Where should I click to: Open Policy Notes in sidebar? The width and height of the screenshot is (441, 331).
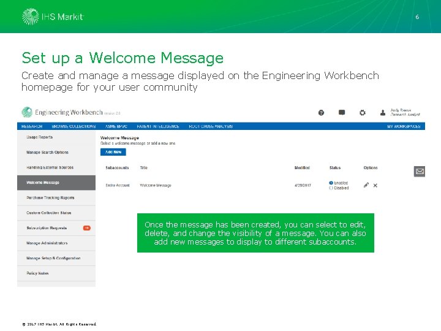coord(56,273)
